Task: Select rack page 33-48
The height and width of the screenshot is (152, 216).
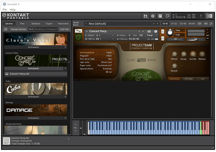Action: (x=183, y=24)
